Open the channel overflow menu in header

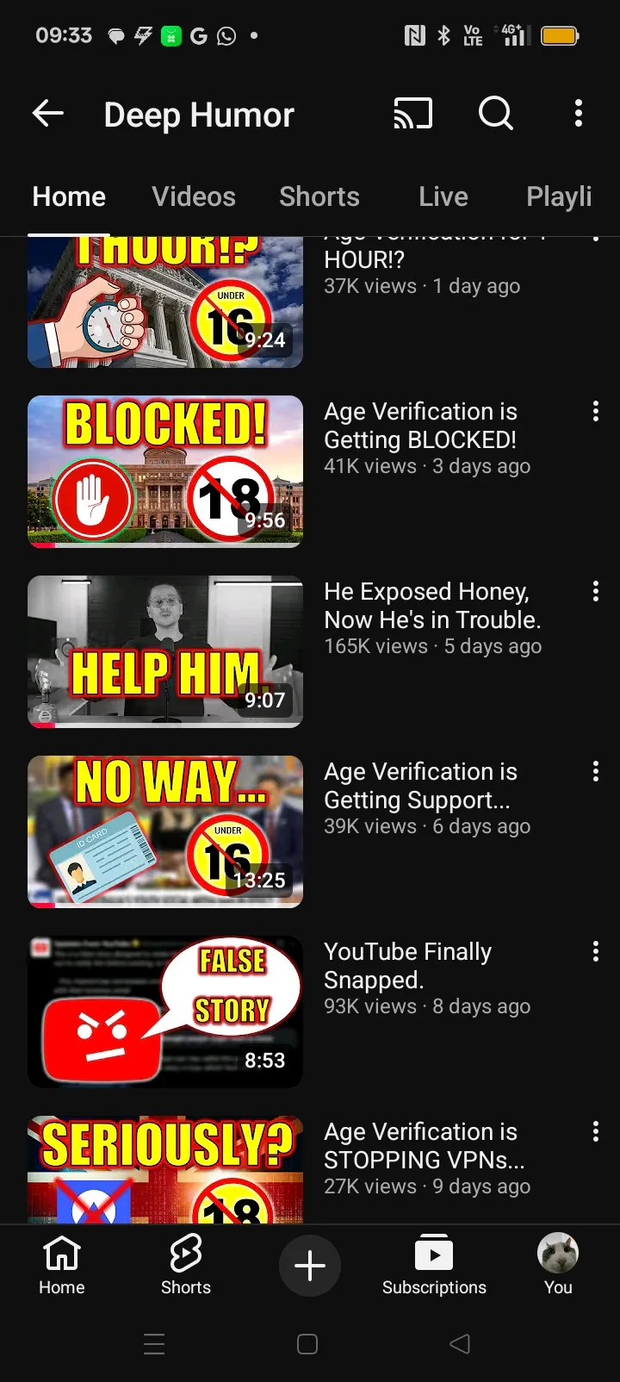pyautogui.click(x=579, y=113)
